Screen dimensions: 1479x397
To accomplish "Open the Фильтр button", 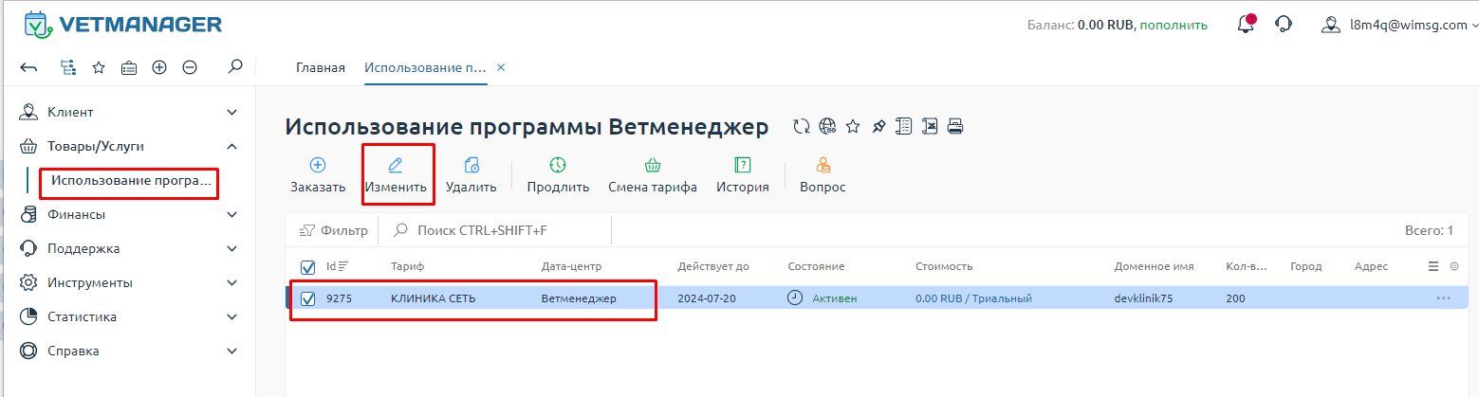I will click(x=333, y=230).
